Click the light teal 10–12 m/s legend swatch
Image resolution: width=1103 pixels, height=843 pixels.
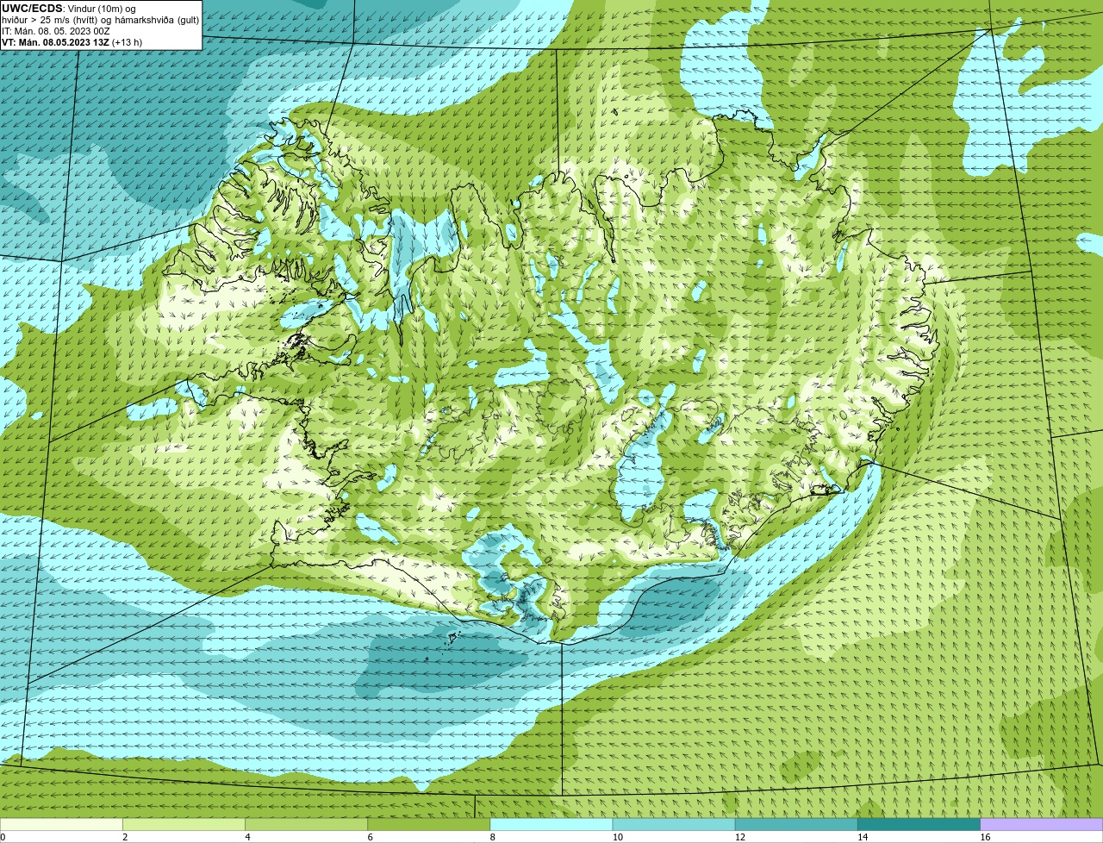(674, 824)
